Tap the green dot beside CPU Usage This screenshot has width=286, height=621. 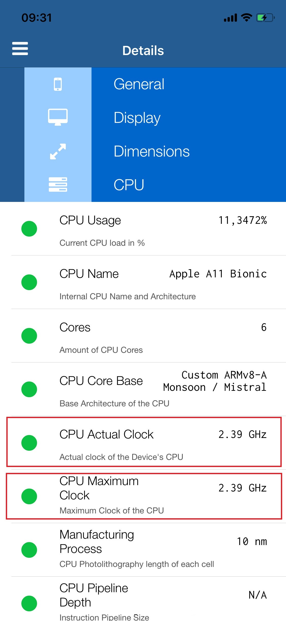[x=29, y=229]
